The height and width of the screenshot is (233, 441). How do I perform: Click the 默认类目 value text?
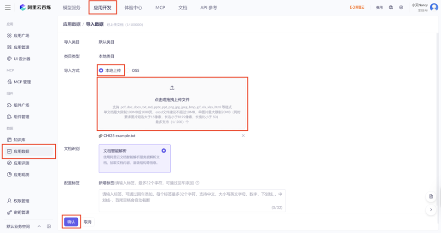[106, 42]
